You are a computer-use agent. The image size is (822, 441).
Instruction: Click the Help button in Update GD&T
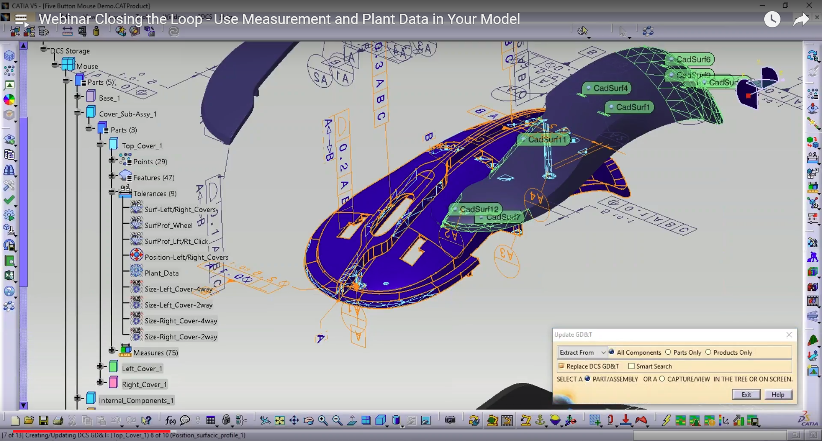(x=778, y=394)
